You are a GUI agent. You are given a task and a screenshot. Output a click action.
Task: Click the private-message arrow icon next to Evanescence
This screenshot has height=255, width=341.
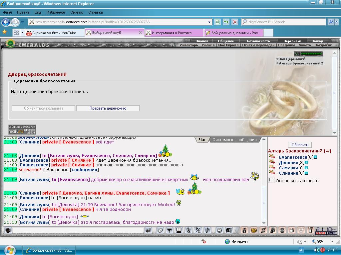(x=272, y=156)
